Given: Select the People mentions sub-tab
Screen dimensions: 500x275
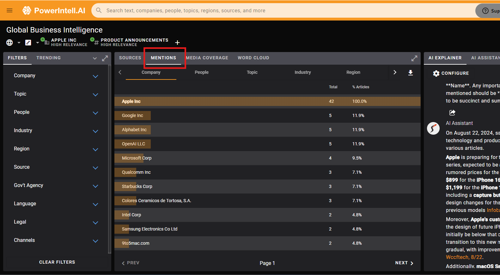Looking at the screenshot, I should (x=202, y=73).
